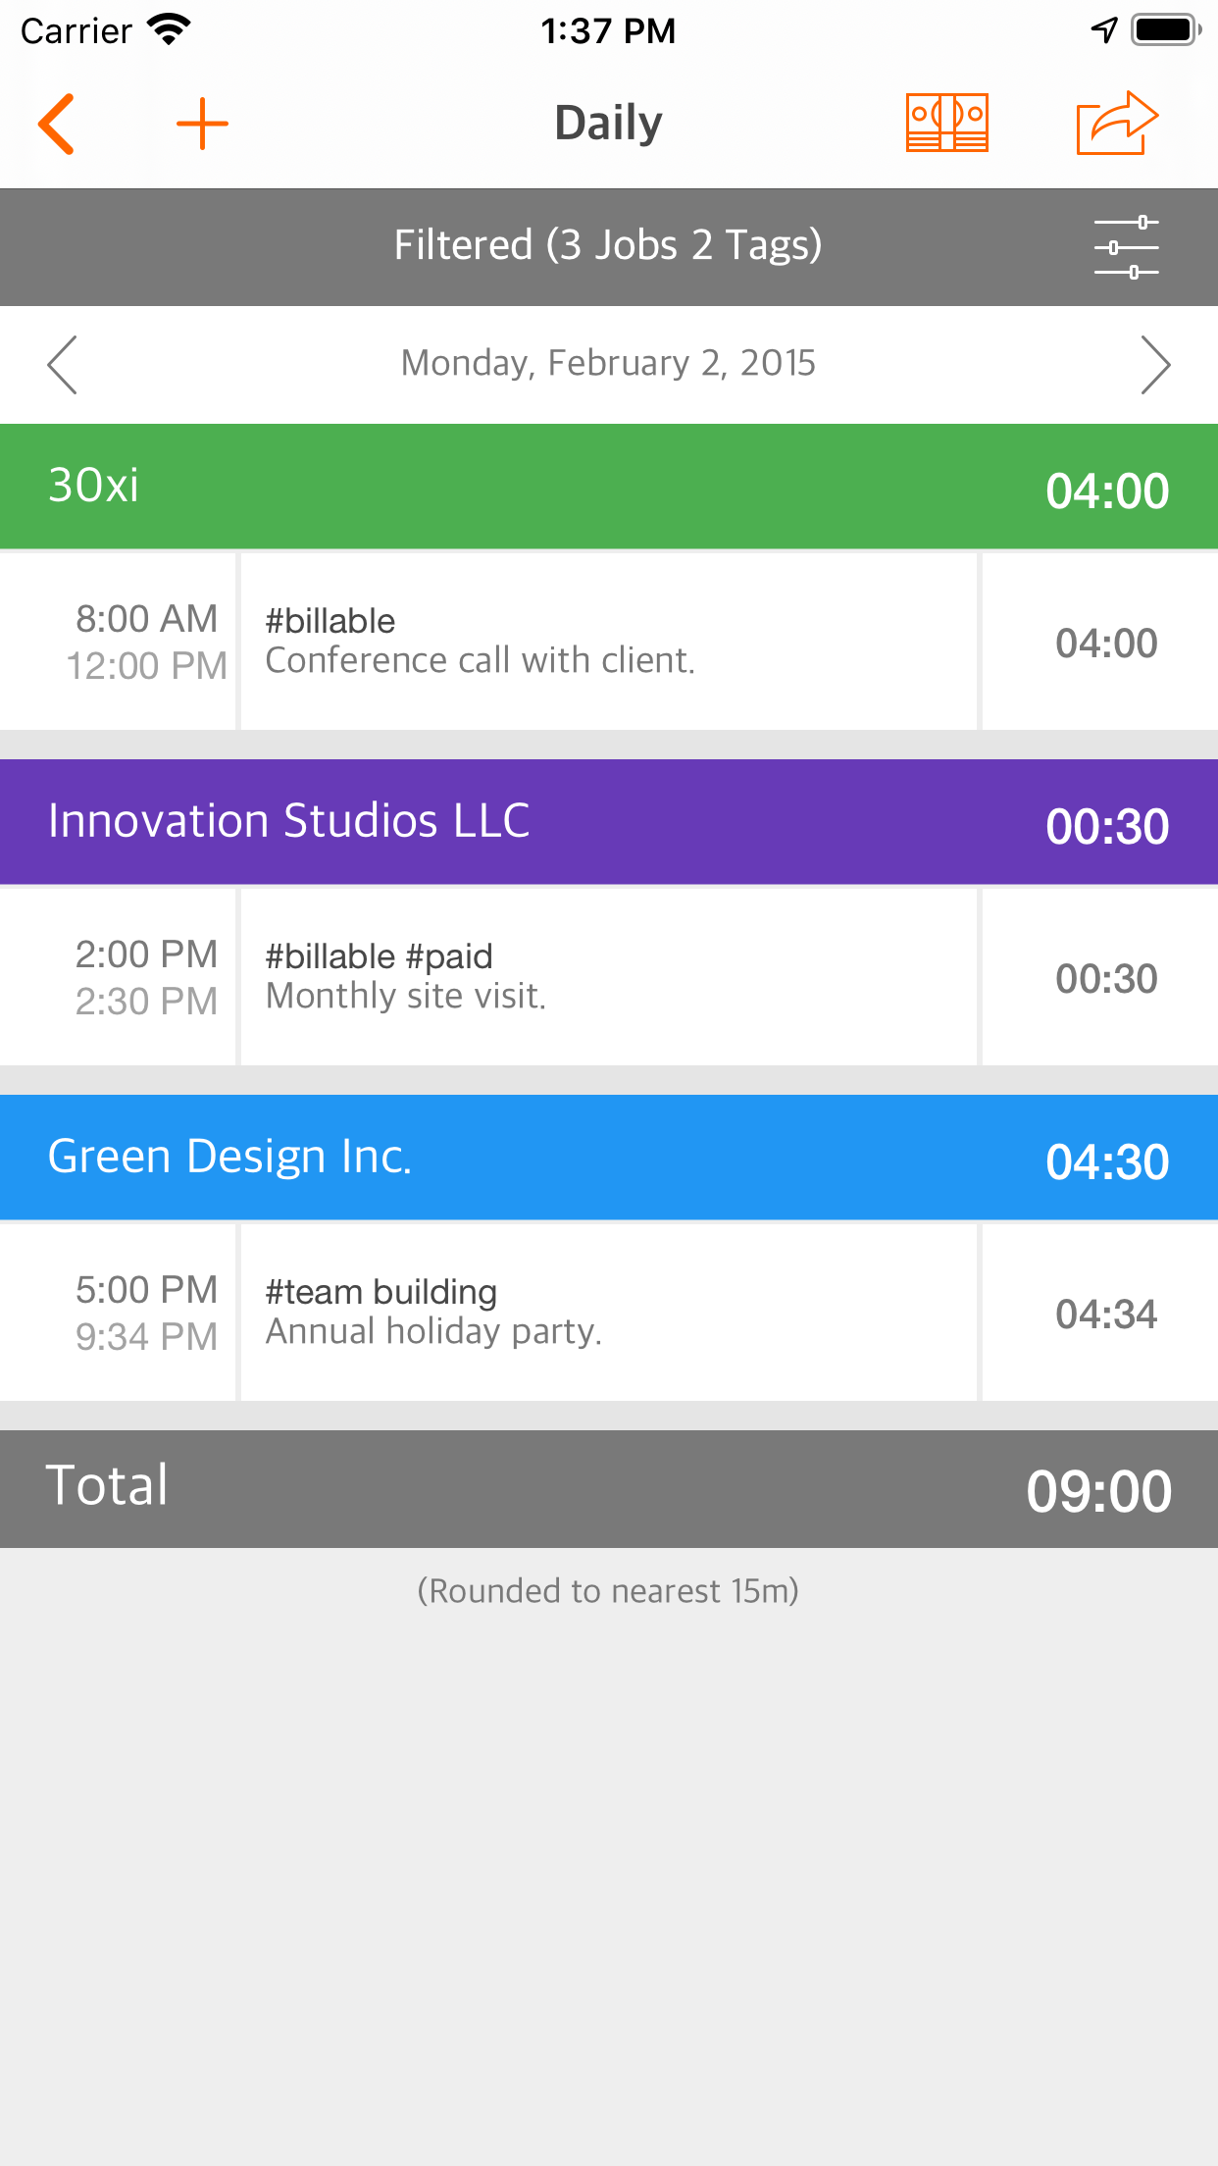Select the date Monday, February 2, 2015

click(608, 364)
